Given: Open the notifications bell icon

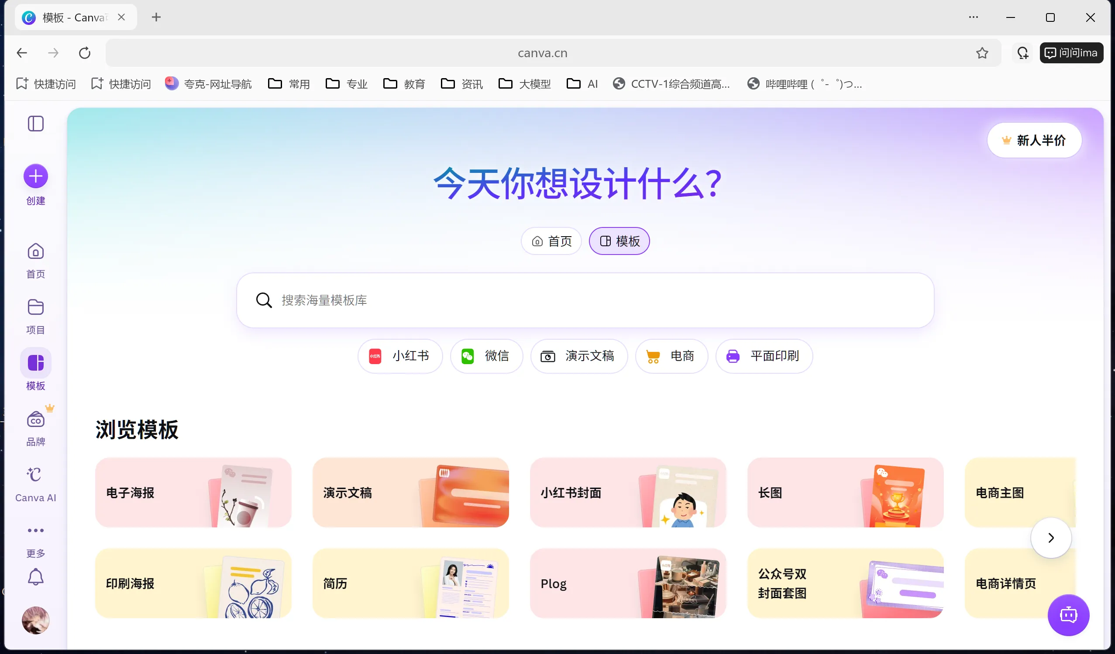Looking at the screenshot, I should (x=35, y=577).
